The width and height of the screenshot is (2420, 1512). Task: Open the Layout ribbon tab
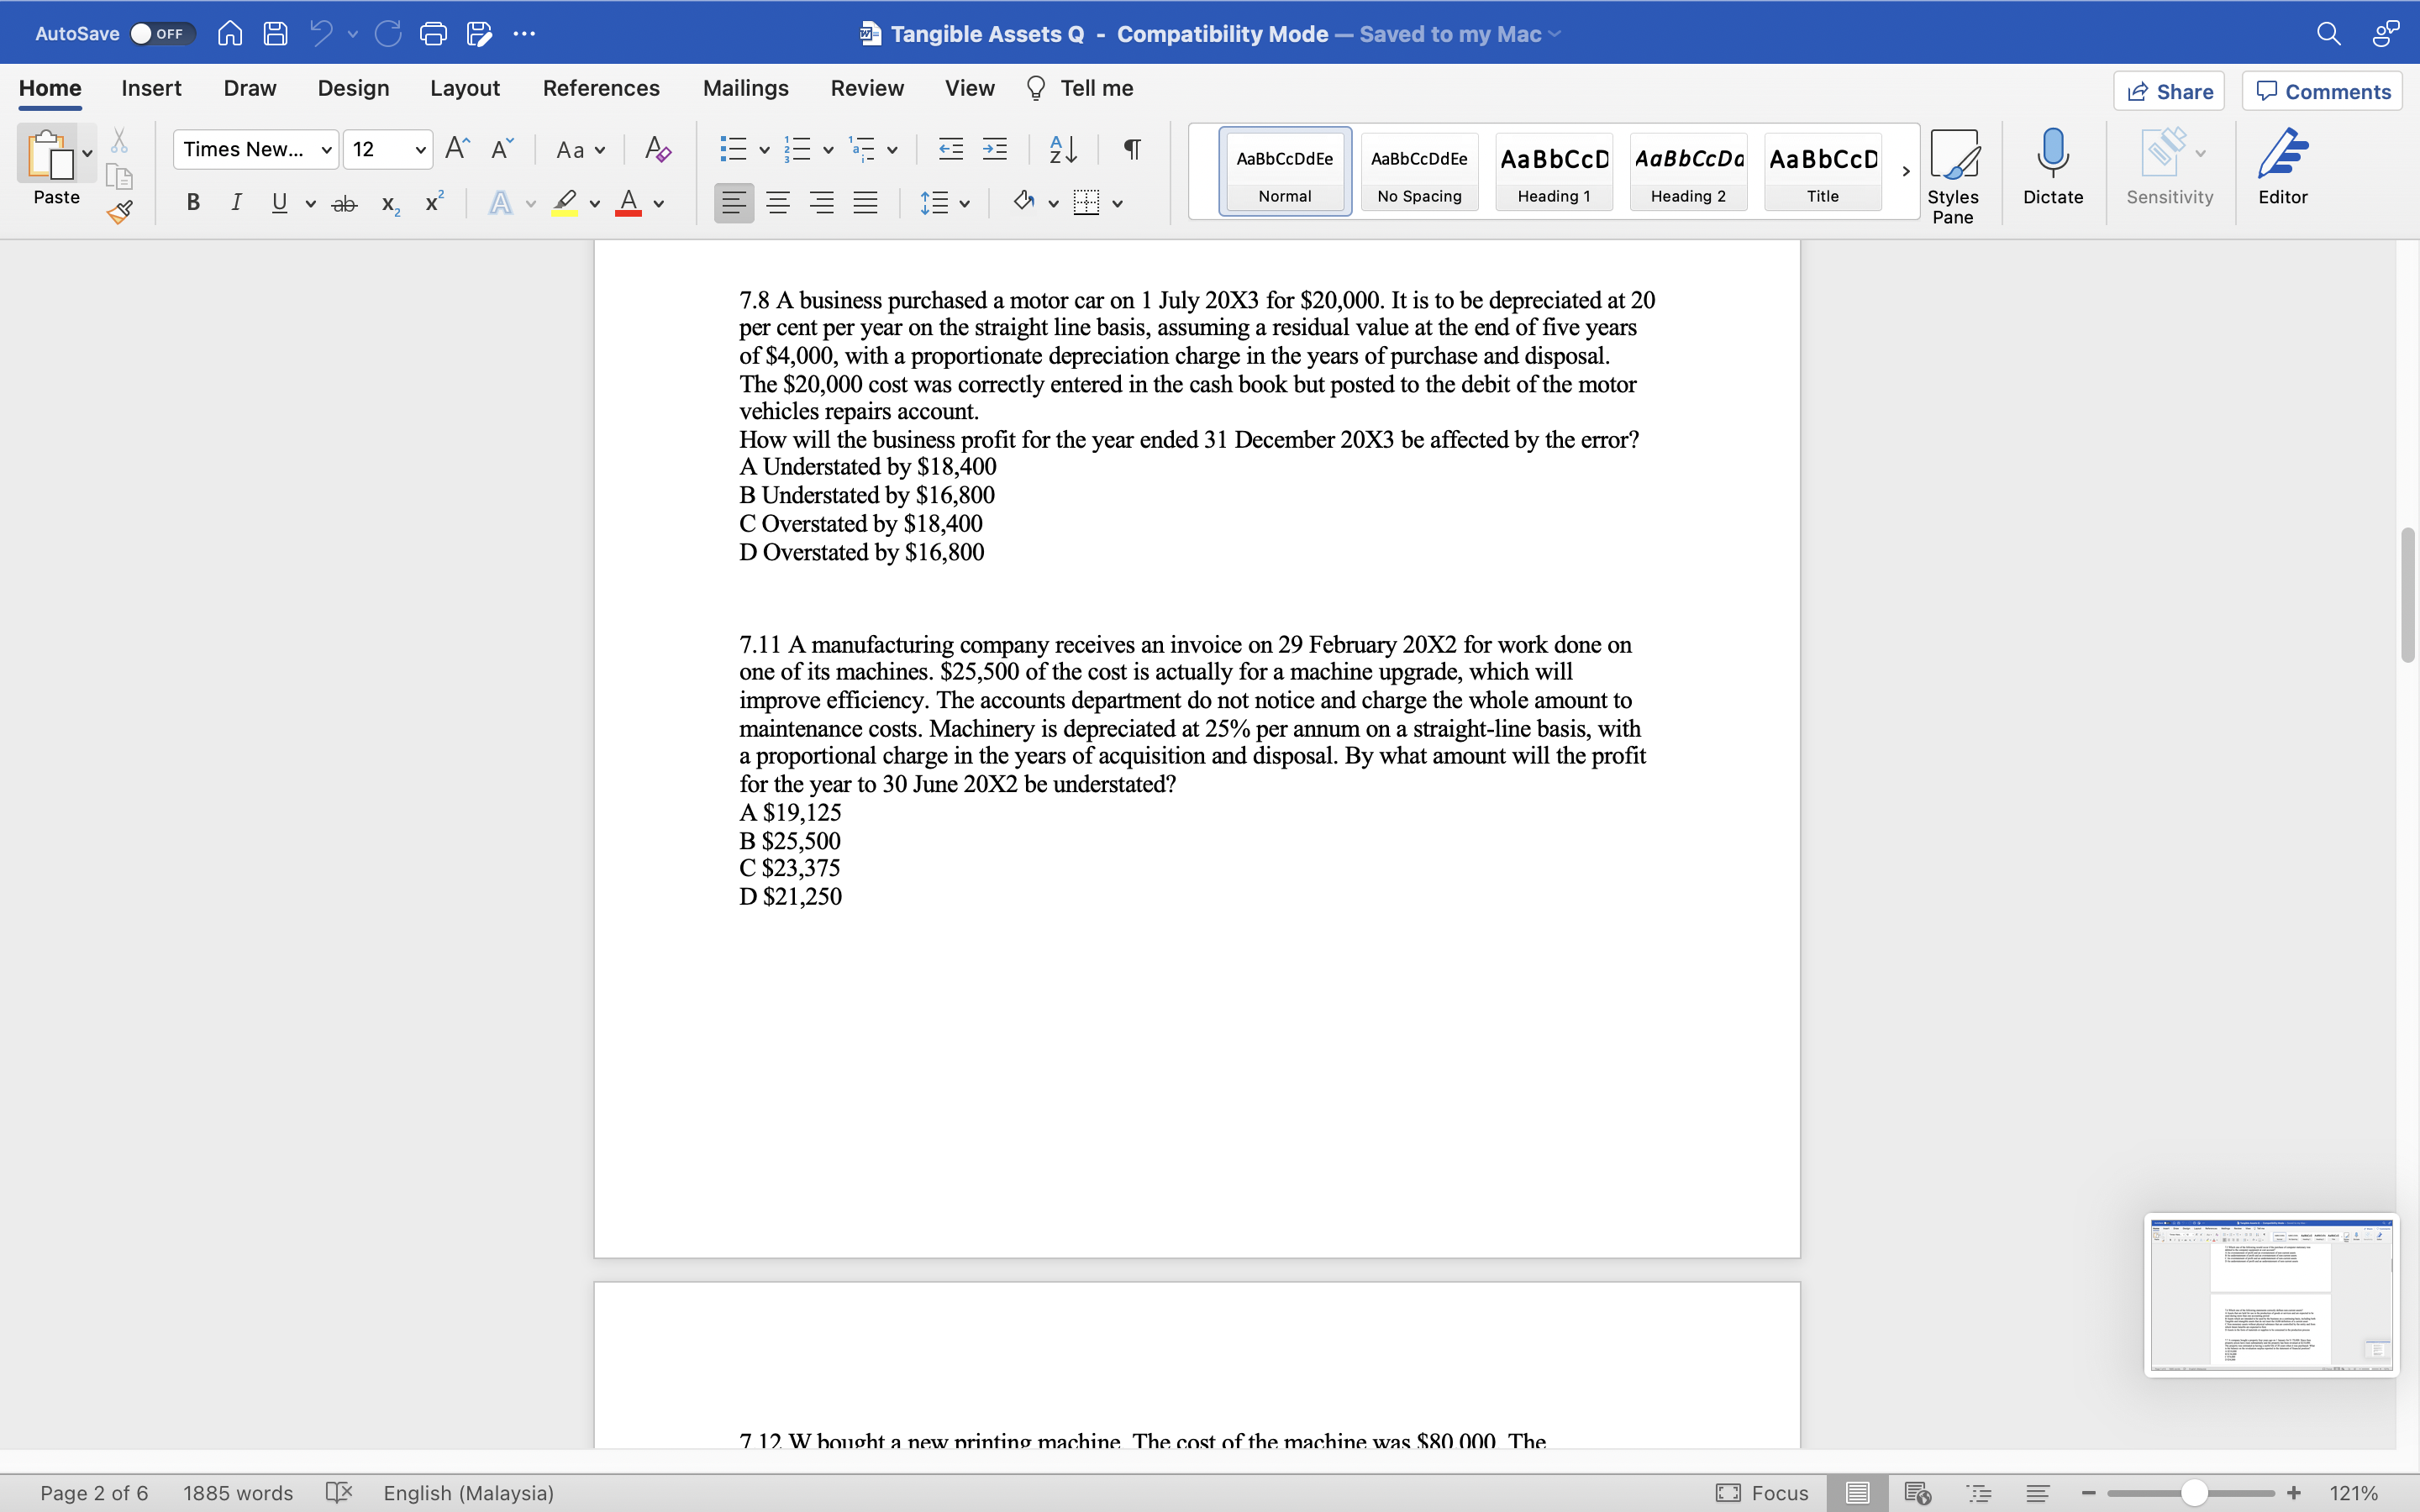tap(464, 88)
